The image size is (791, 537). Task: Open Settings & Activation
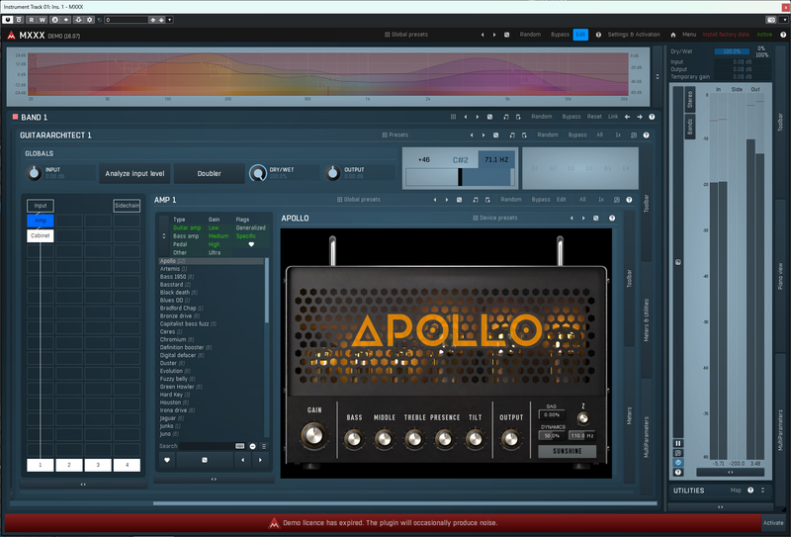634,35
